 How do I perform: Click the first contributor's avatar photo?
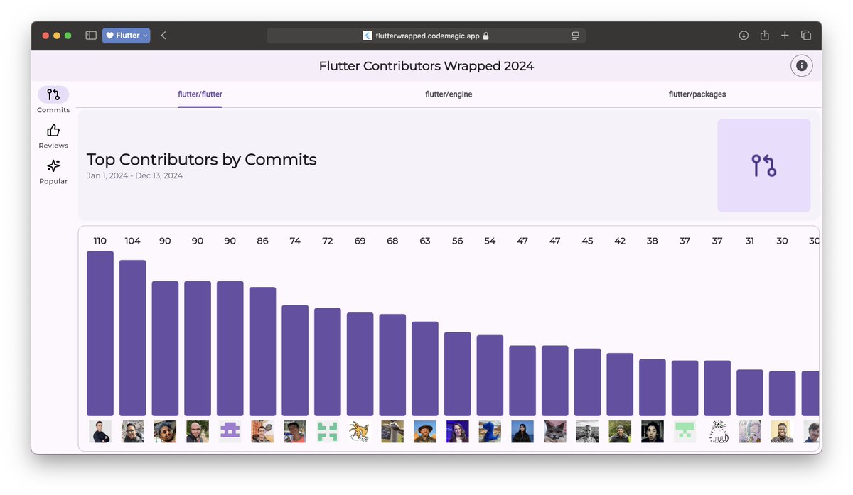coord(100,431)
